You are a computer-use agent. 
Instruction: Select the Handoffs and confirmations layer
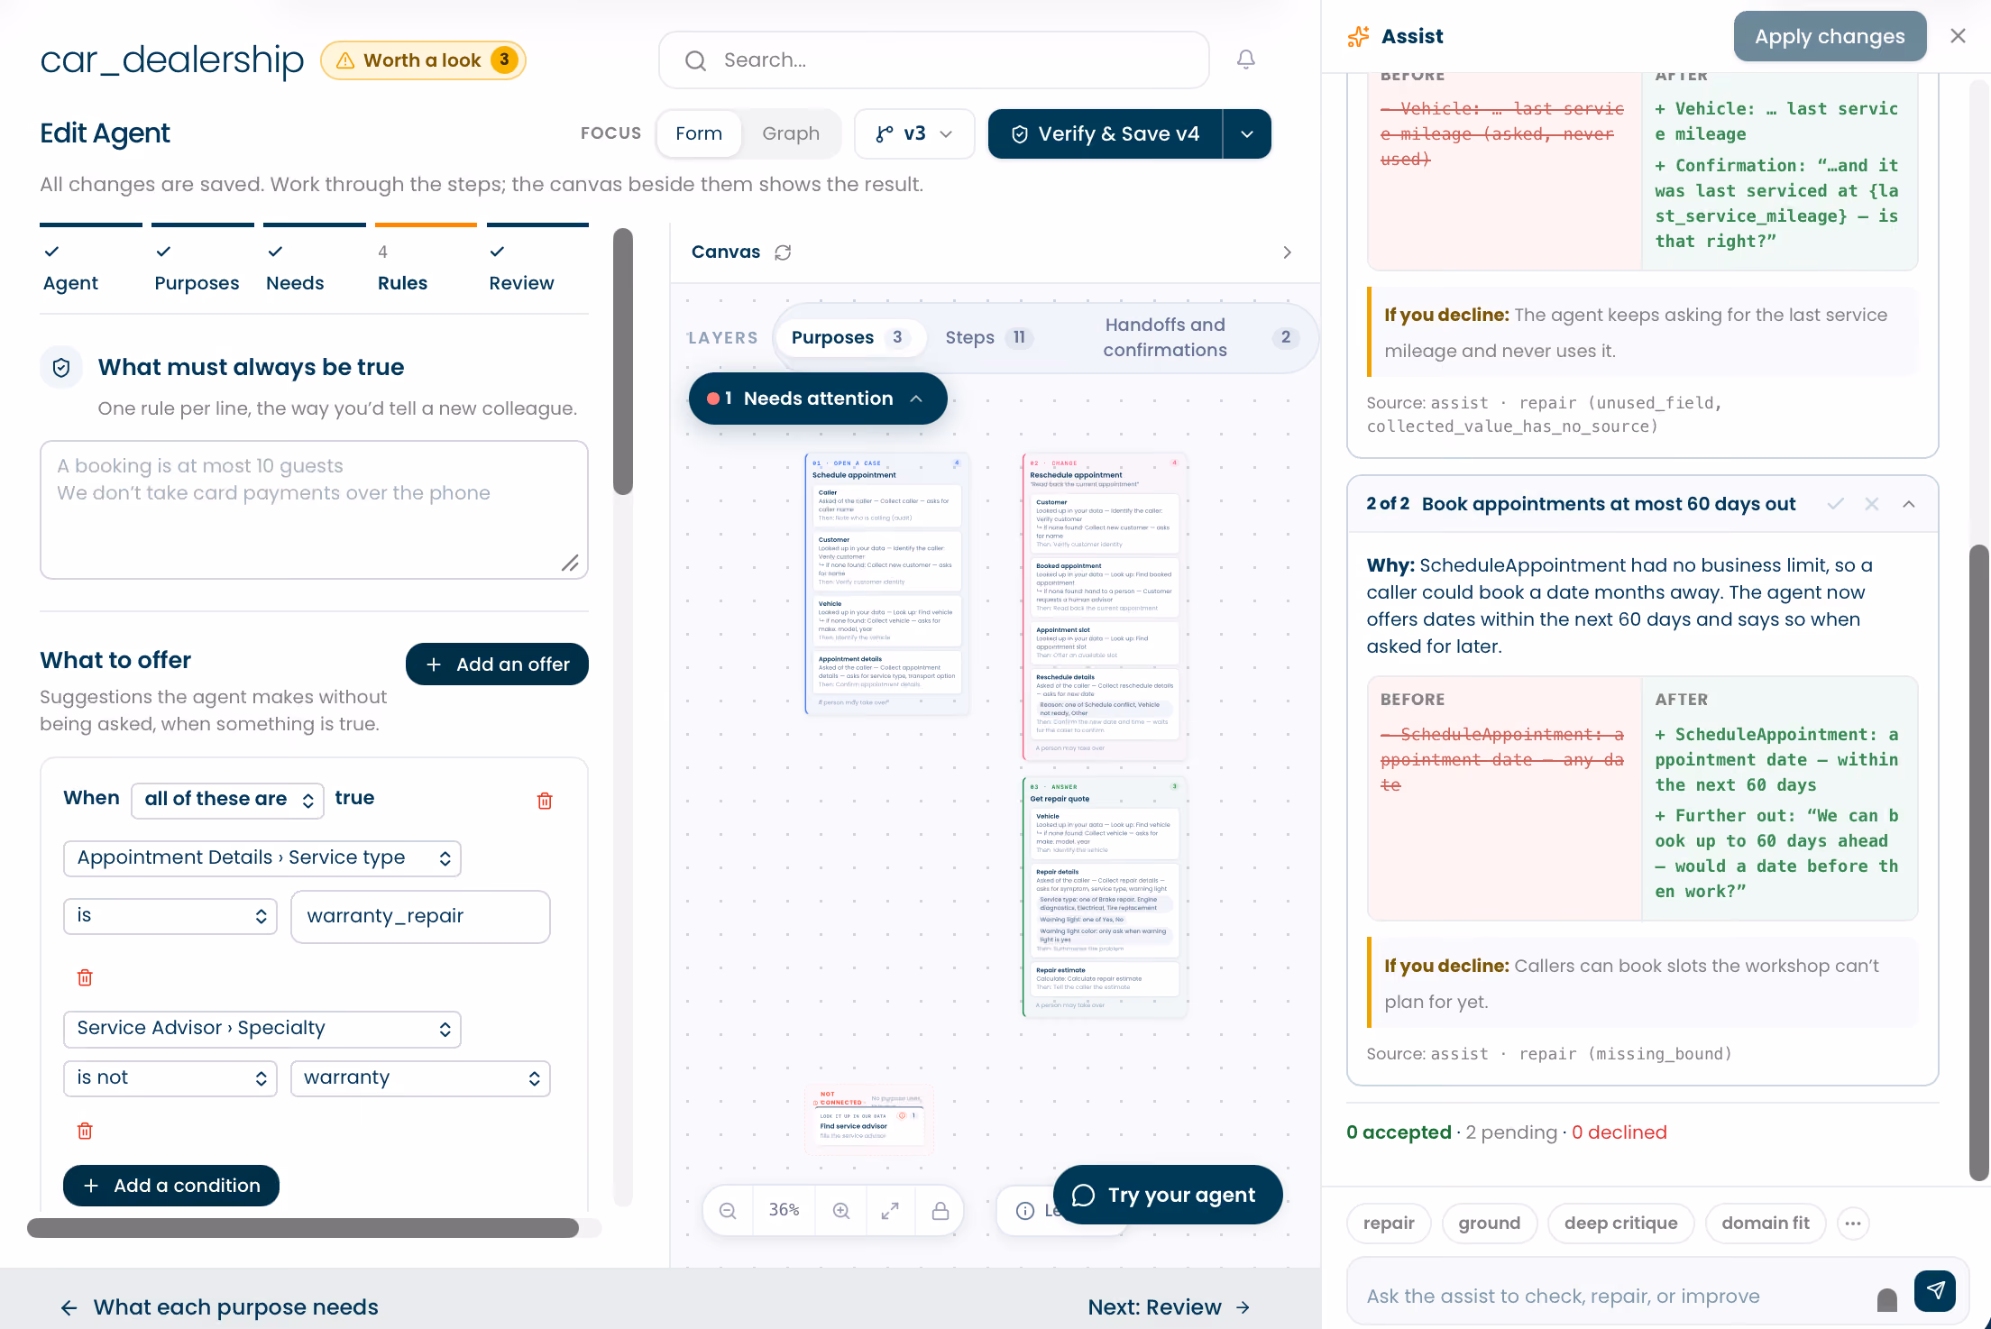click(x=1197, y=337)
